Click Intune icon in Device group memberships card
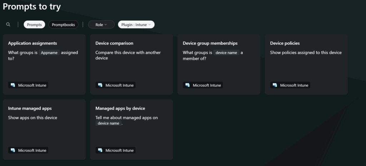 (187, 85)
